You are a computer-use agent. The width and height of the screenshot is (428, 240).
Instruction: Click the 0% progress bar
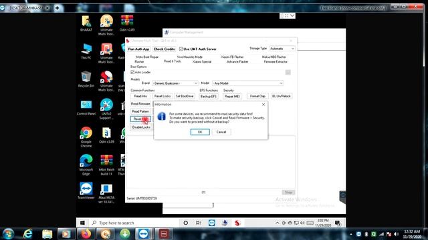point(203,193)
